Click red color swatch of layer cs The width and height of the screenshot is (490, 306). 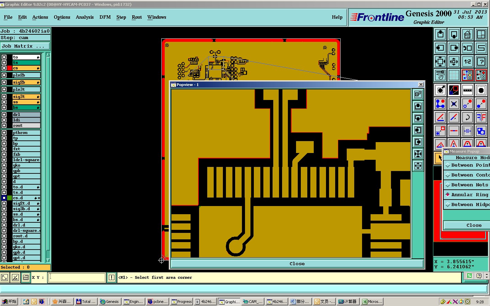[10, 68]
